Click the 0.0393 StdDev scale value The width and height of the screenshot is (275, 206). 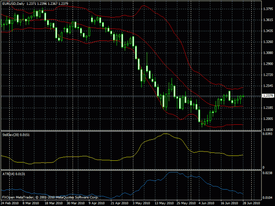tap(268, 134)
